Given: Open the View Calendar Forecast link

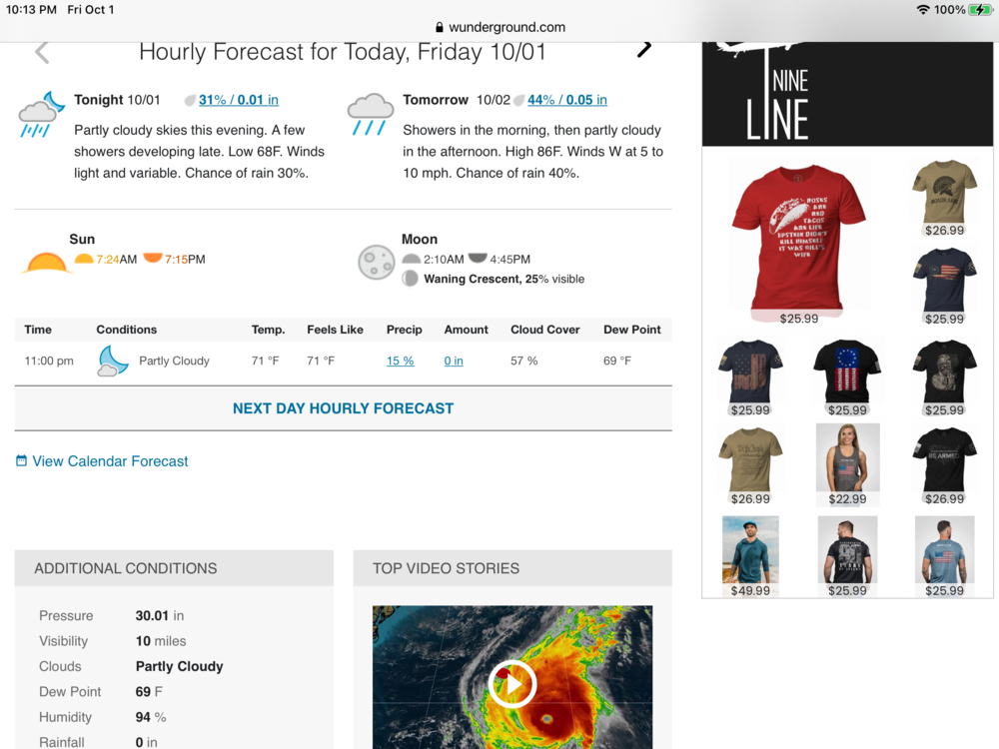Looking at the screenshot, I should click(110, 461).
